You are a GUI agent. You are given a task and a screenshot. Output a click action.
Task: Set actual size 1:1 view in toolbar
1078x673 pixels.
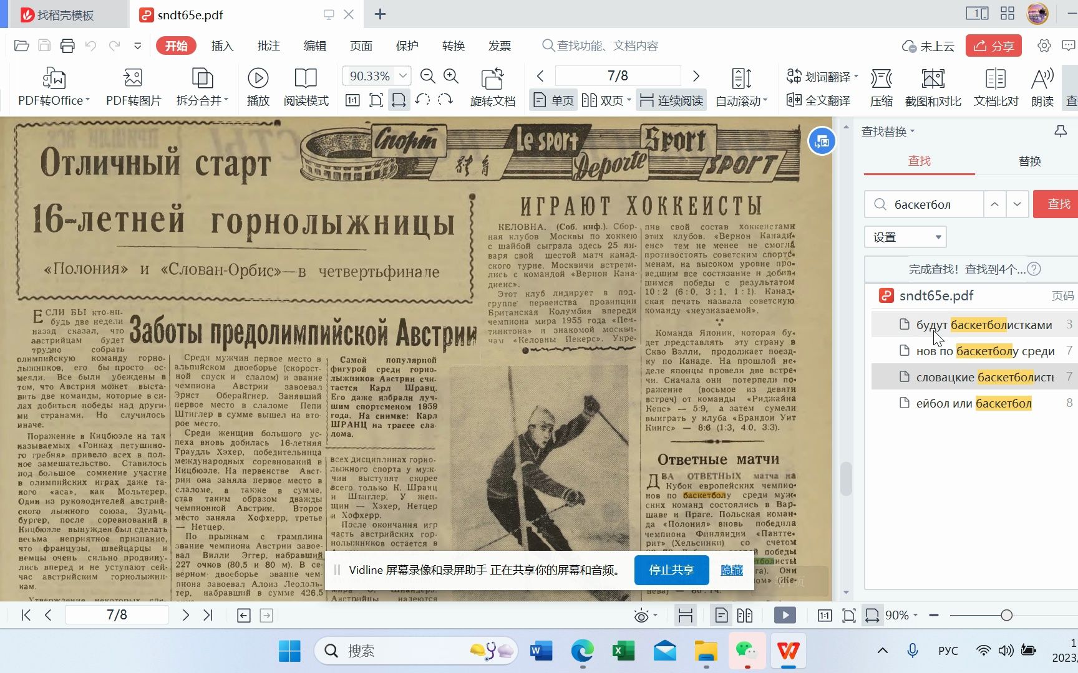point(352,100)
